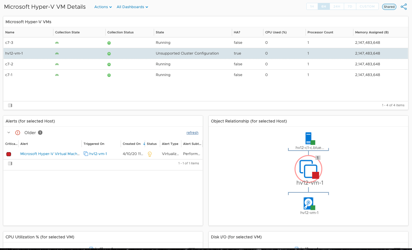
Task: Select the large hv12-vm-1 VM icon
Action: [x=308, y=169]
